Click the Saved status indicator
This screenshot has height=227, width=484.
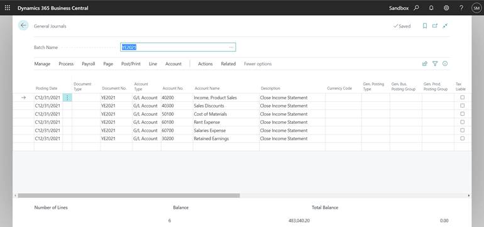(402, 26)
